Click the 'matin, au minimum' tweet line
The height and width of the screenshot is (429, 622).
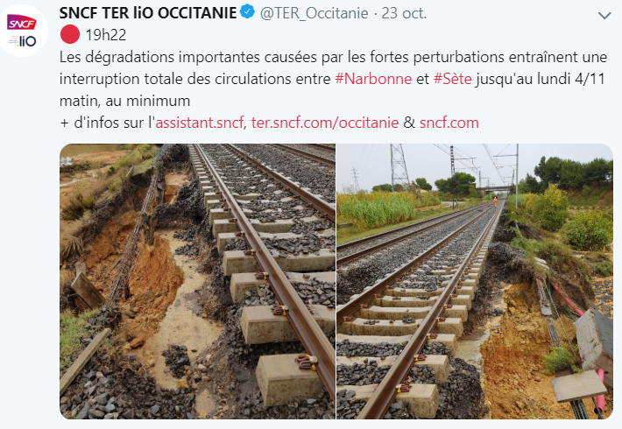click(125, 101)
